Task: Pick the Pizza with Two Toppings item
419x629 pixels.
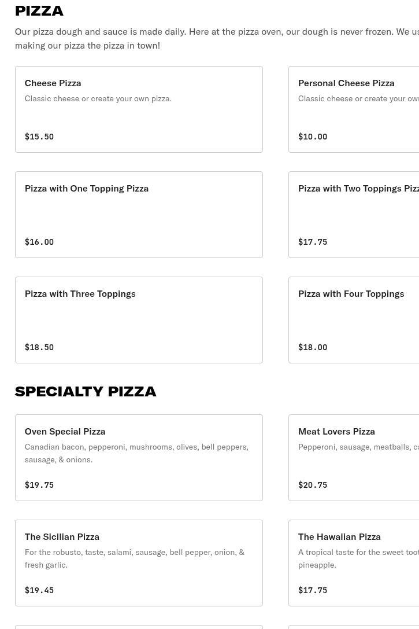Action: pos(358,188)
